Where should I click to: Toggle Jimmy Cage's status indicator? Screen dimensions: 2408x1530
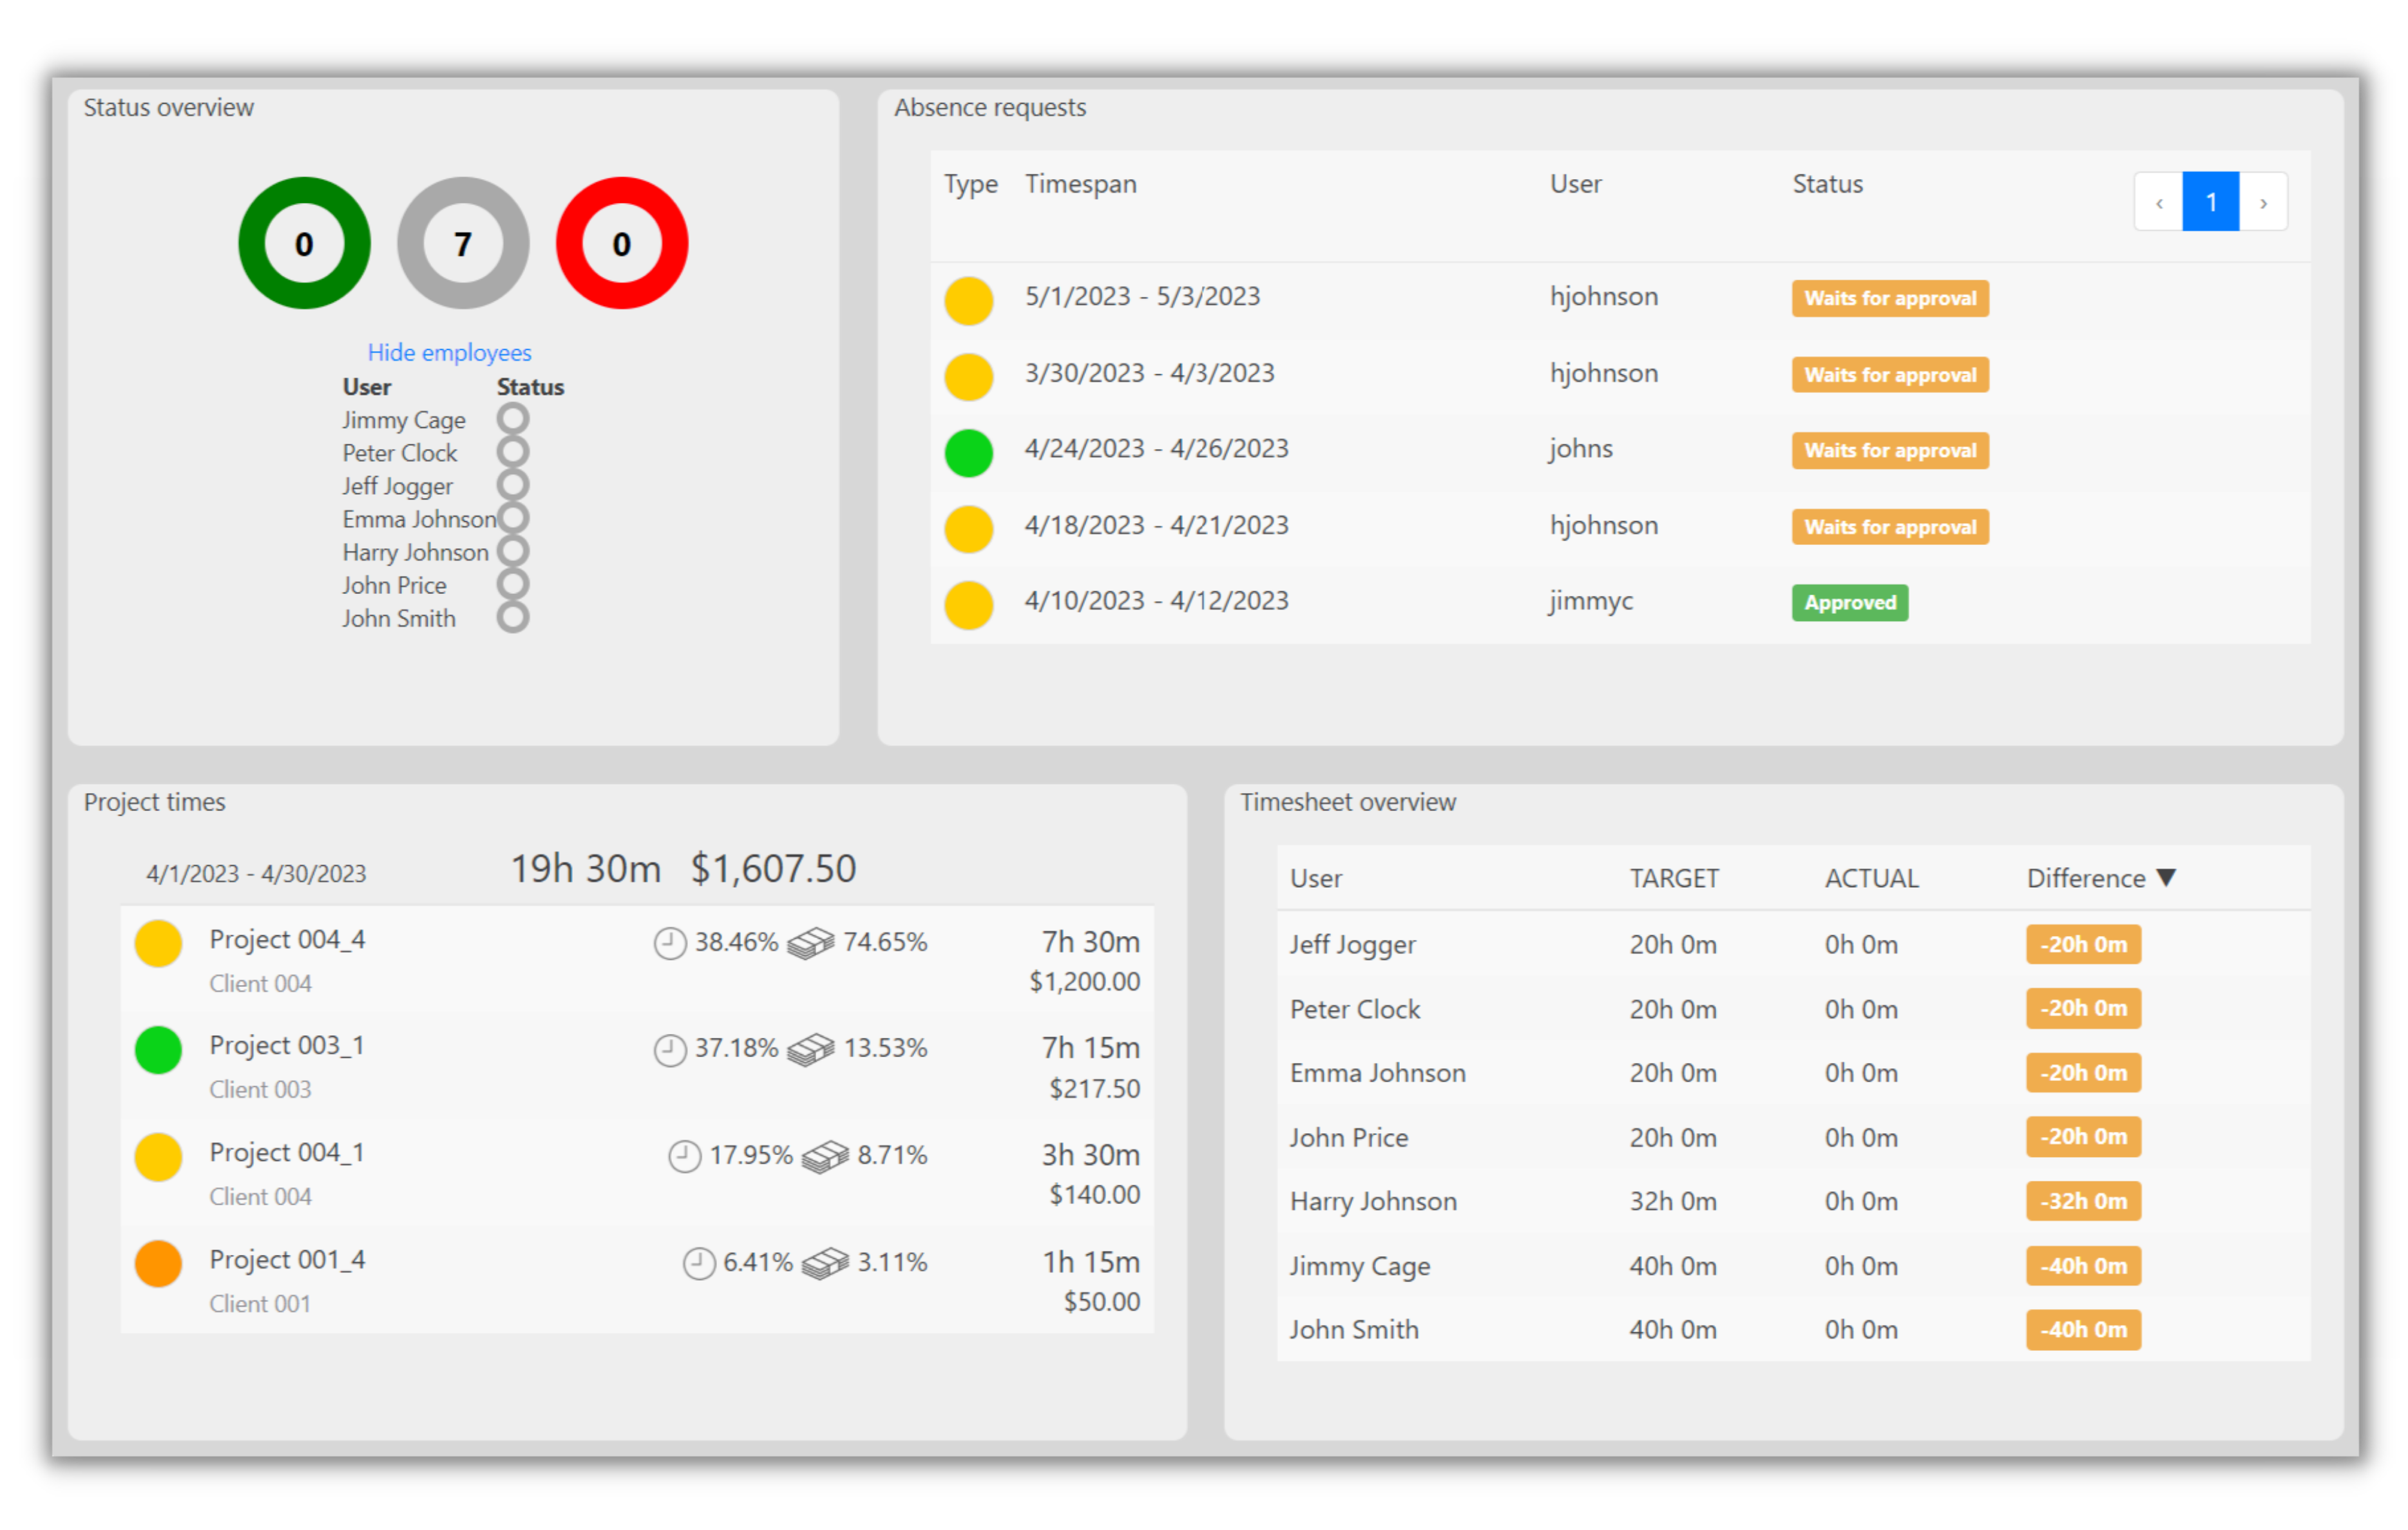click(x=513, y=417)
